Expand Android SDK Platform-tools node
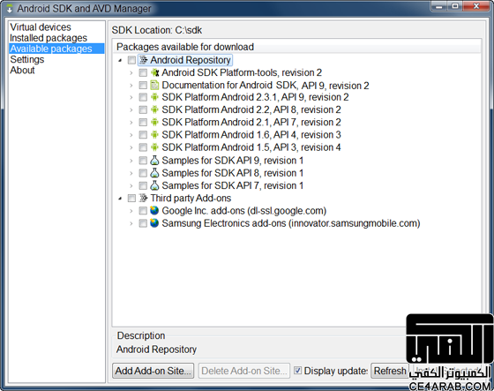This screenshot has height=391, width=494. [x=131, y=73]
